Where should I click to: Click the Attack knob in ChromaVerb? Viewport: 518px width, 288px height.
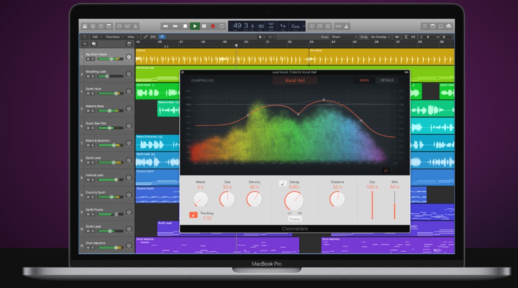(x=201, y=199)
